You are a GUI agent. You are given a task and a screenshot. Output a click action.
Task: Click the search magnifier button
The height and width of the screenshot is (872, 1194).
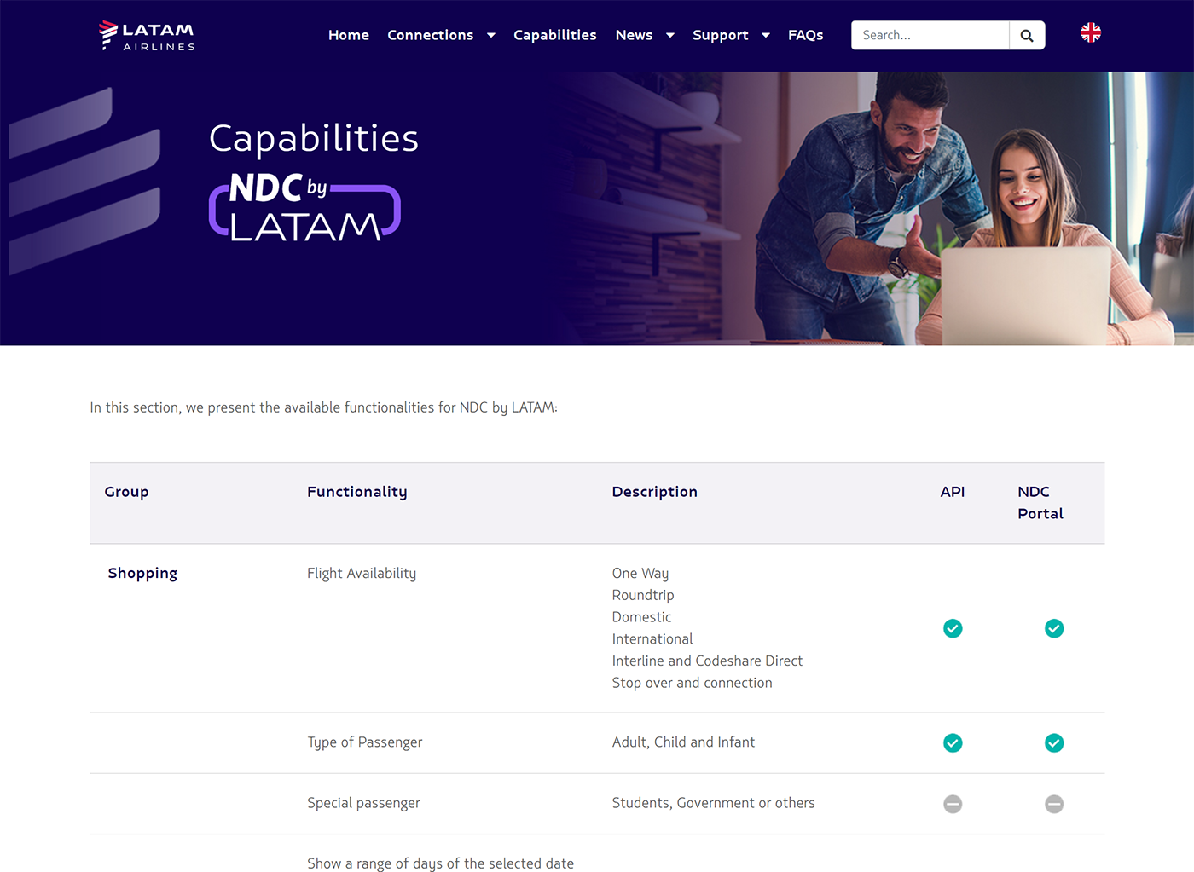click(1027, 35)
